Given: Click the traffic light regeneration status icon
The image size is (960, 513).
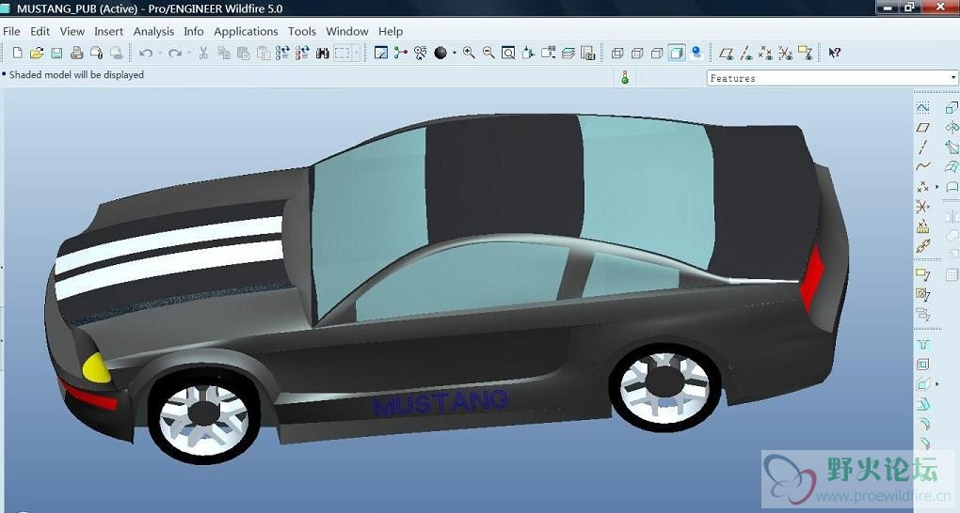Looking at the screenshot, I should click(625, 78).
